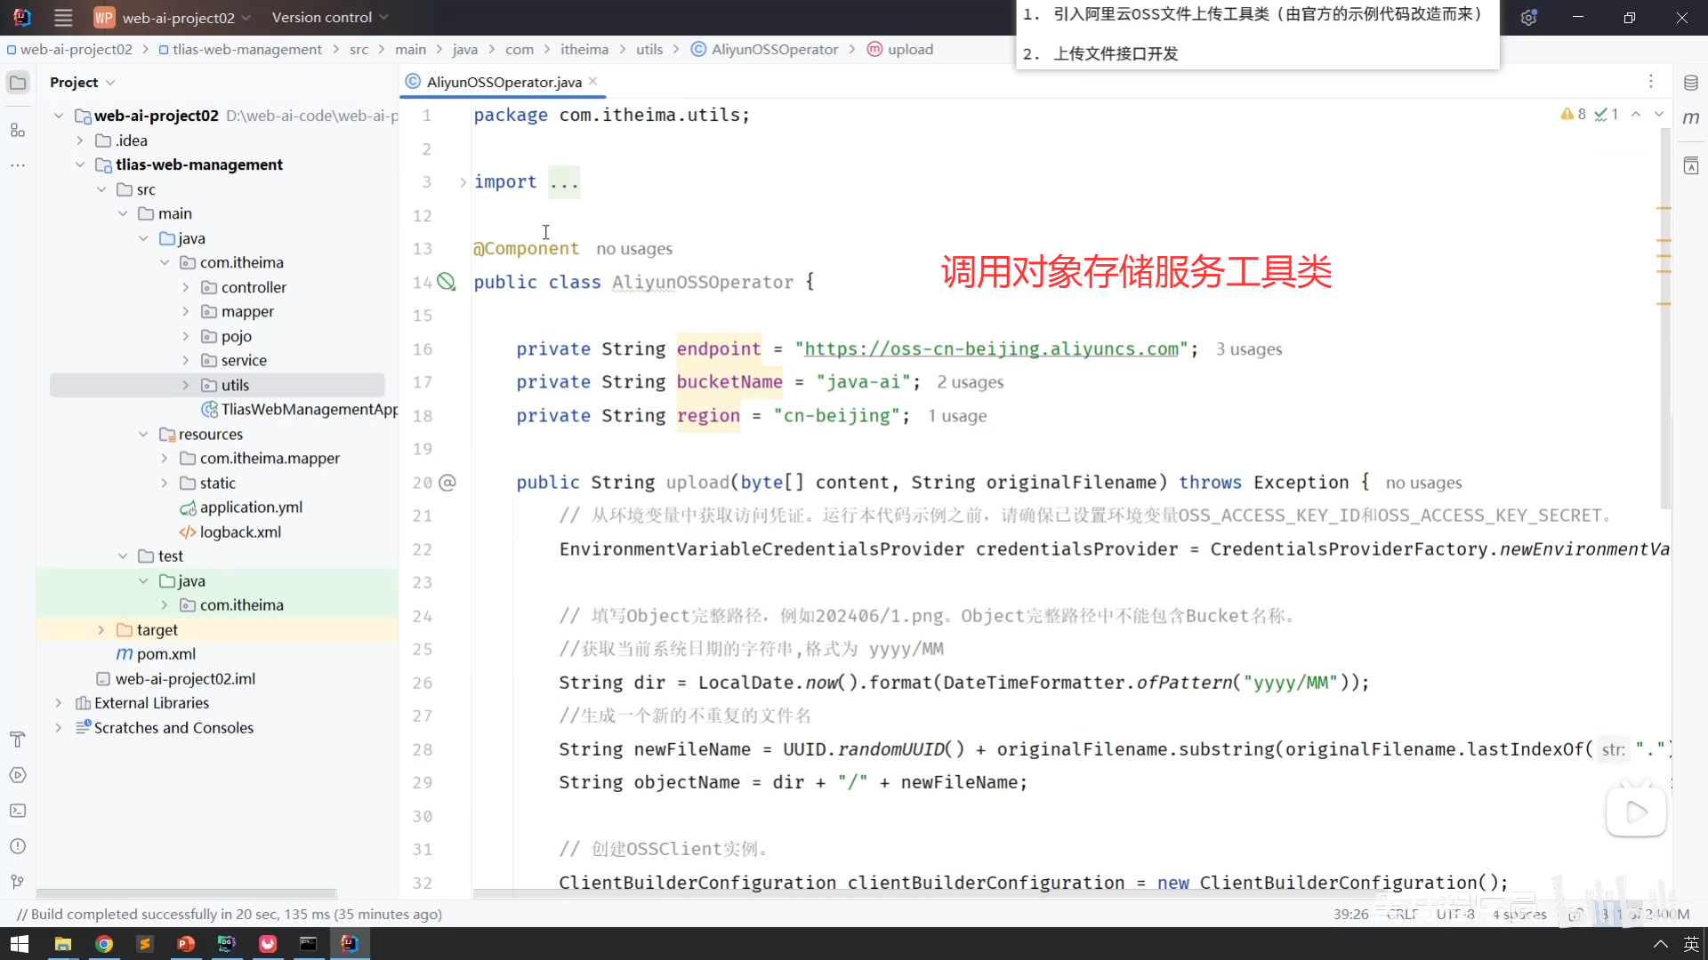Image resolution: width=1708 pixels, height=960 pixels.
Task: Open the Services tool window icon
Action: click(17, 775)
